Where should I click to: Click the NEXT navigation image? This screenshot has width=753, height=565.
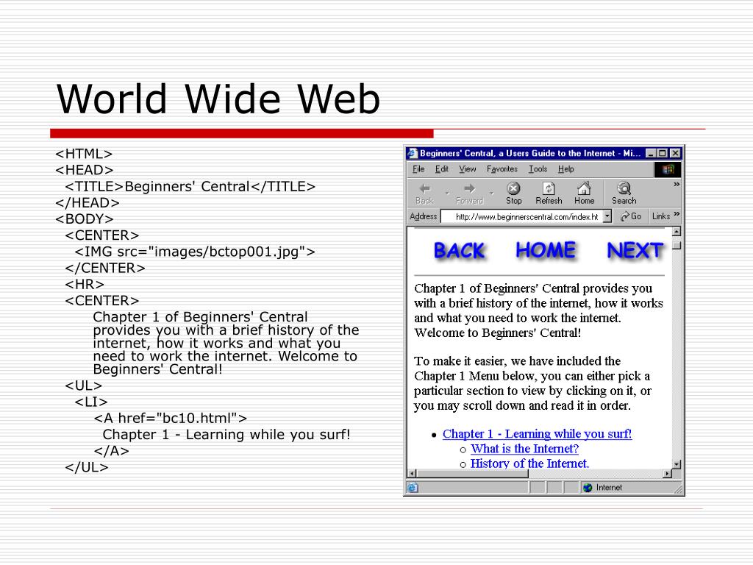click(x=635, y=250)
